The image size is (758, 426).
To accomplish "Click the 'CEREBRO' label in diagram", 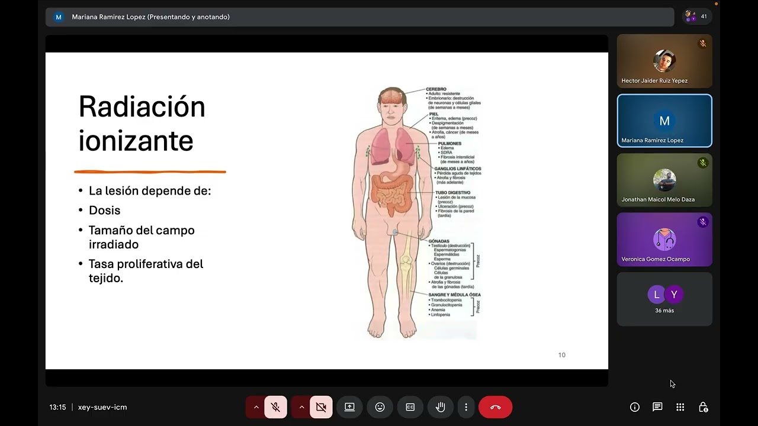I will tap(436, 89).
